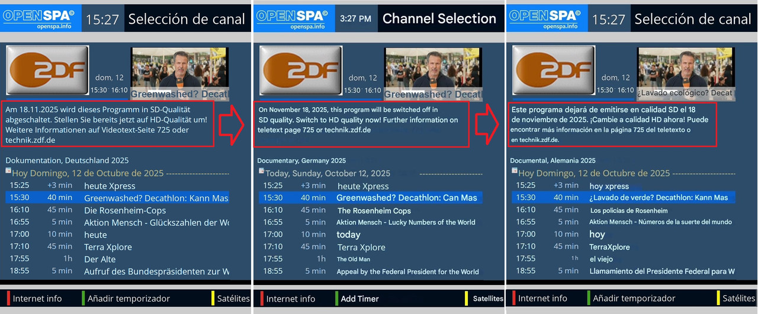Click the ZDF channel logo in the middle panel

point(300,70)
